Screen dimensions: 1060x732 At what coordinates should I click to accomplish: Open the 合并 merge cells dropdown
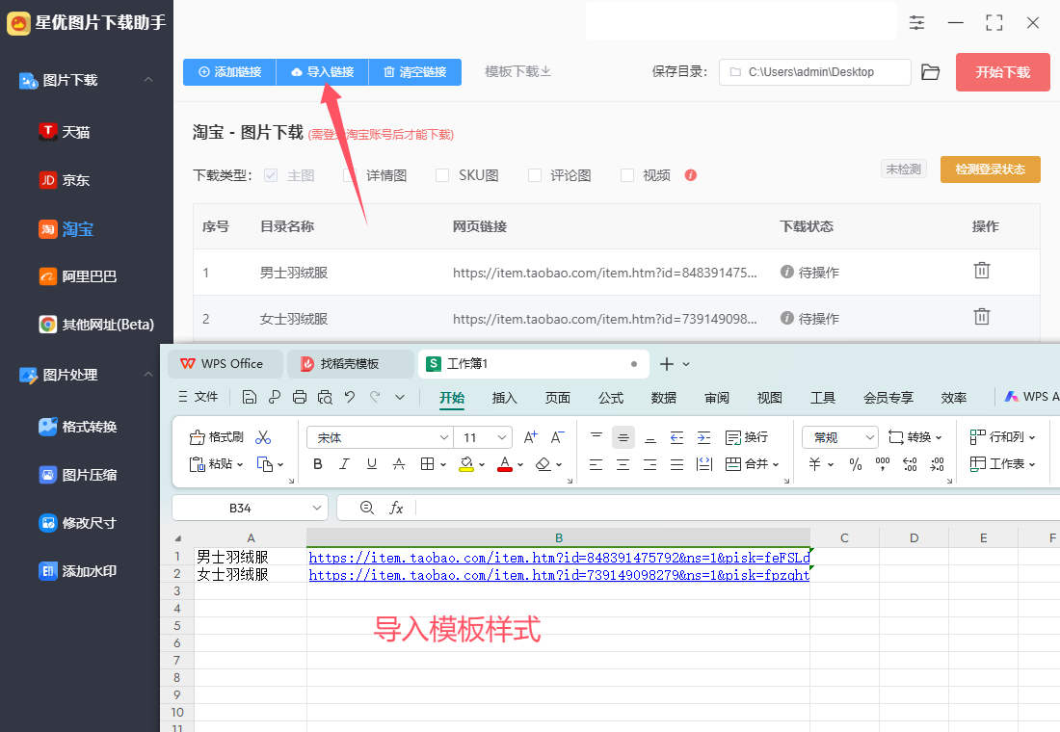[776, 464]
